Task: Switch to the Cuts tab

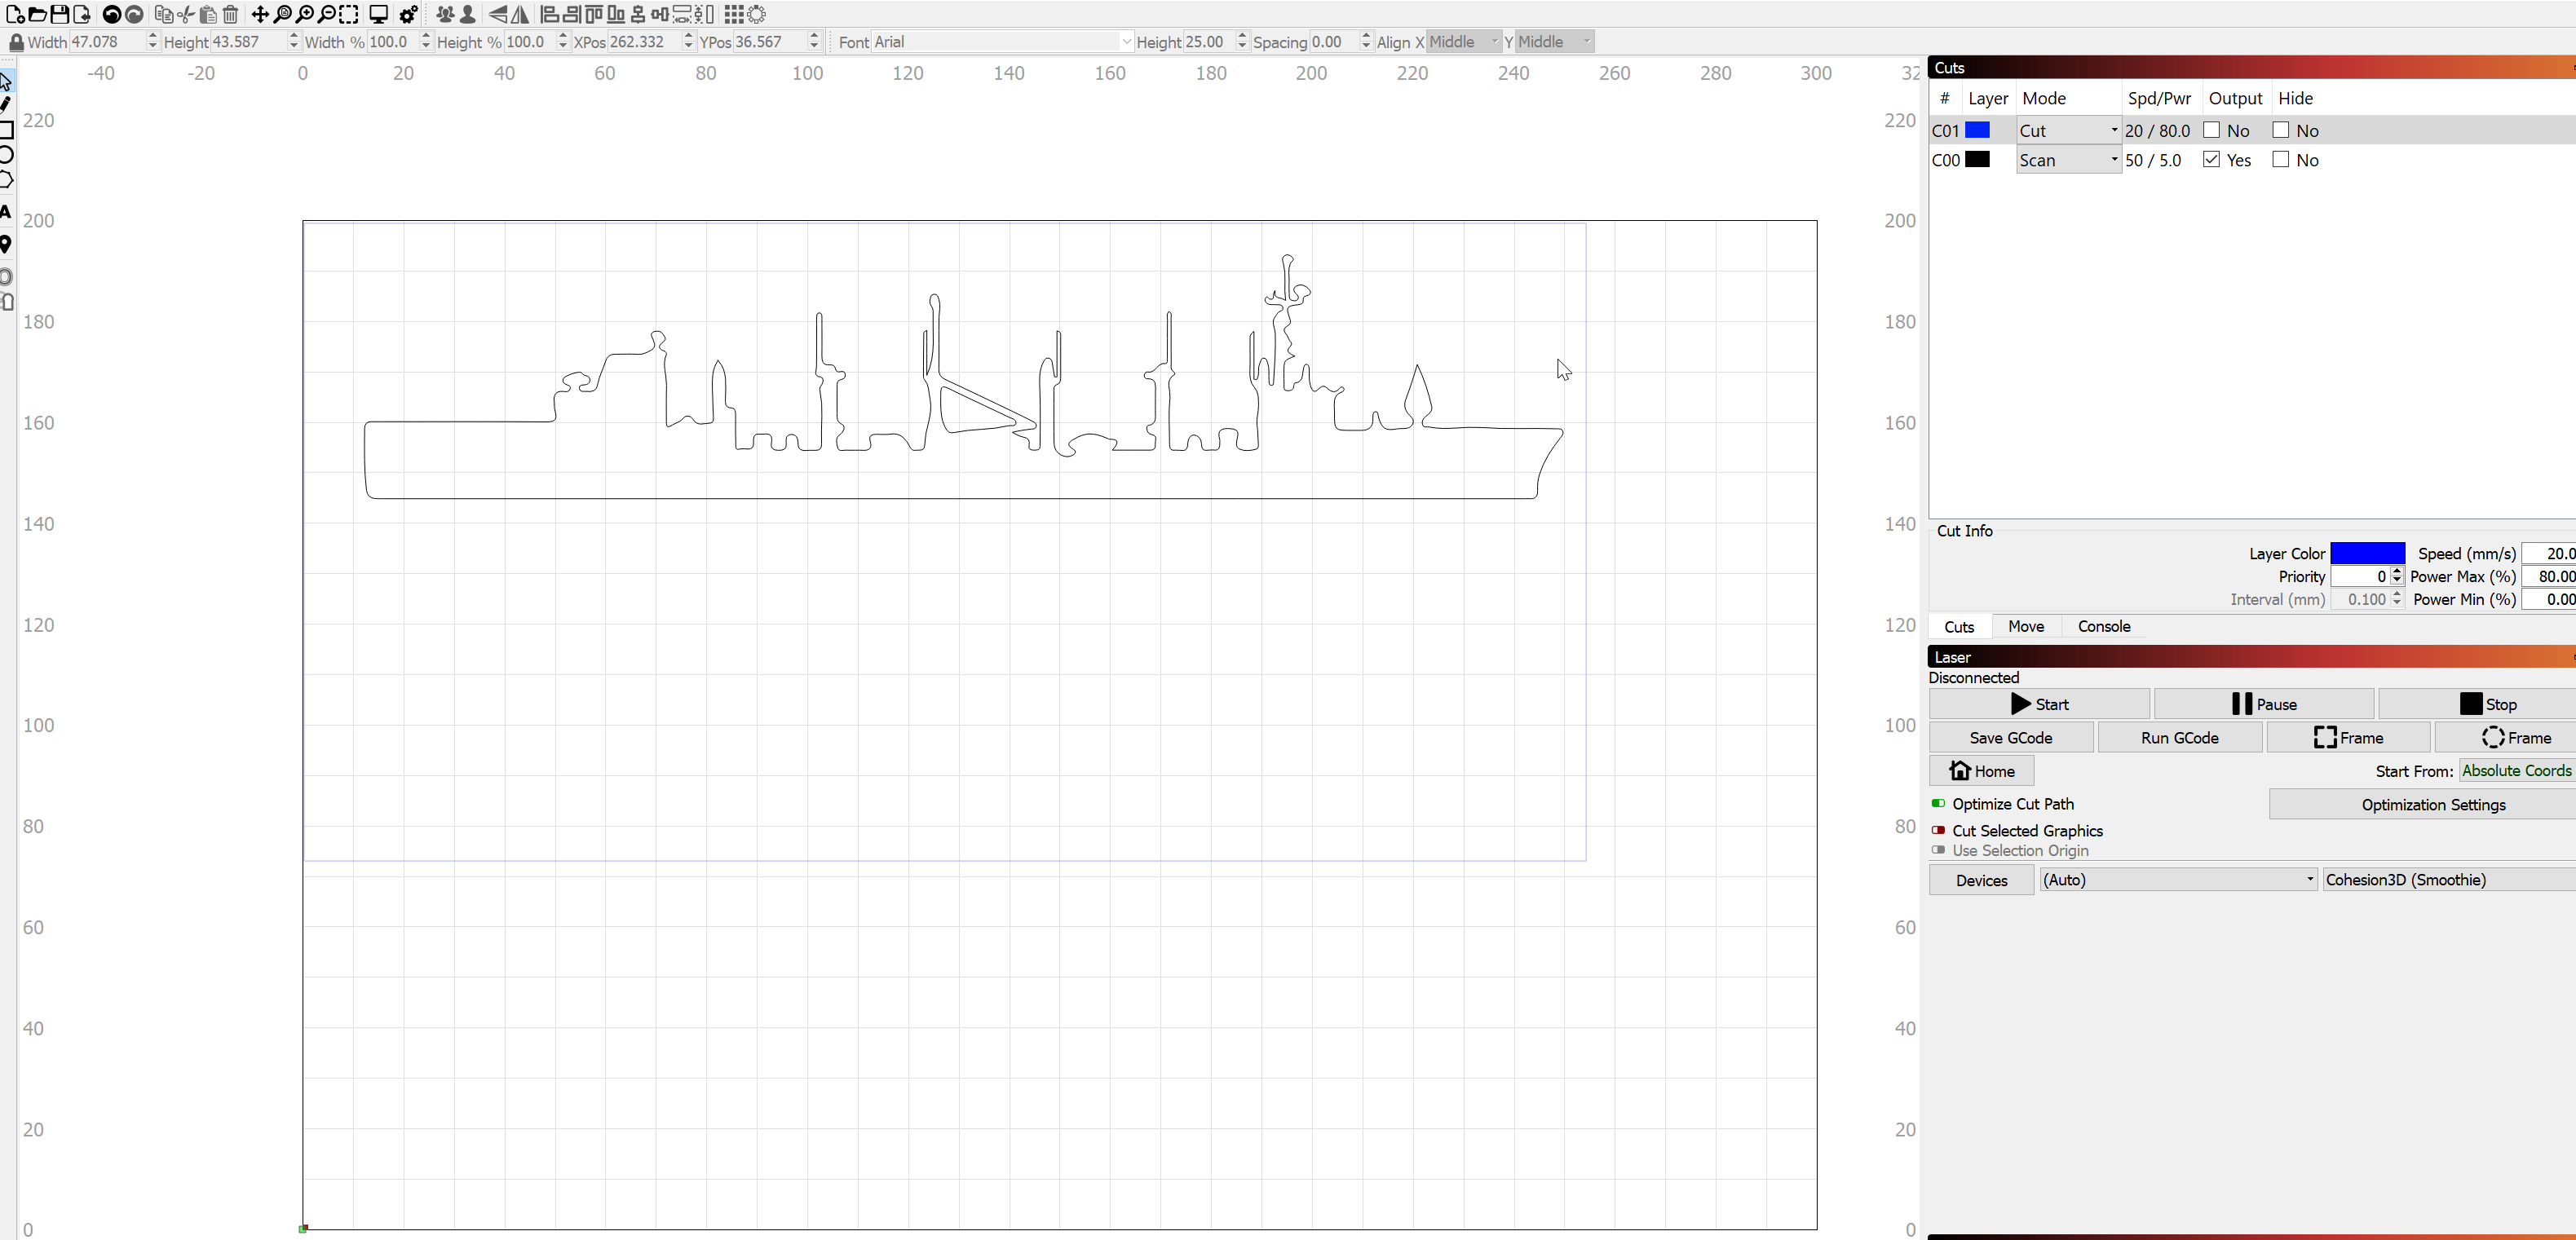Action: pos(1959,626)
